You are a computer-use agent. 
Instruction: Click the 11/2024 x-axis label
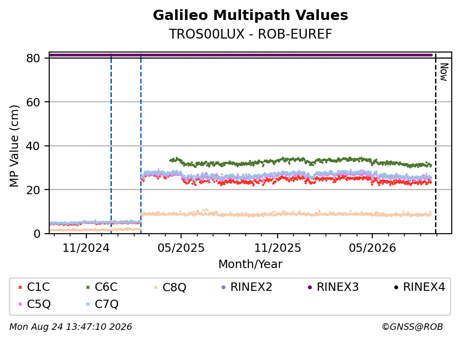coord(86,248)
